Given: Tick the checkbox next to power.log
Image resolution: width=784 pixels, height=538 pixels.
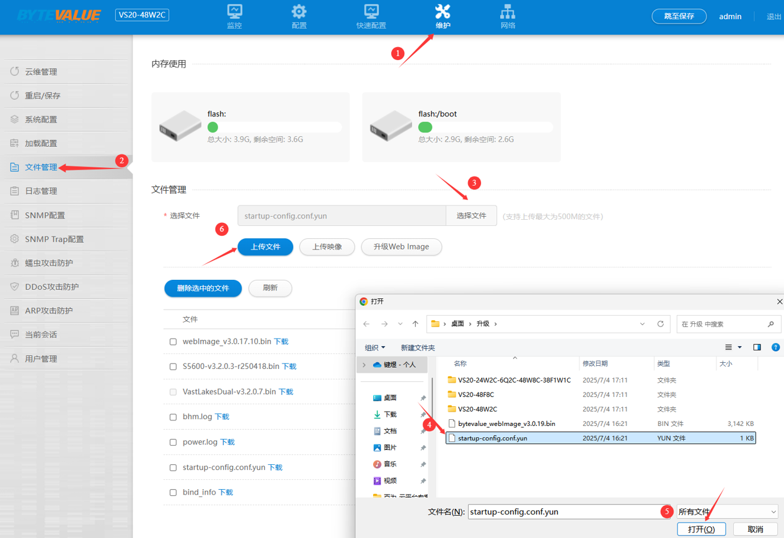Looking at the screenshot, I should coord(173,443).
